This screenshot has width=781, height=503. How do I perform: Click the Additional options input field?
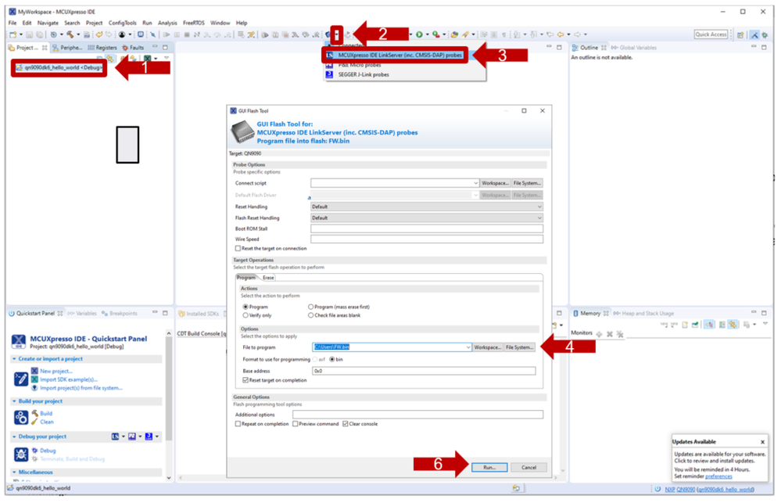[418, 415]
